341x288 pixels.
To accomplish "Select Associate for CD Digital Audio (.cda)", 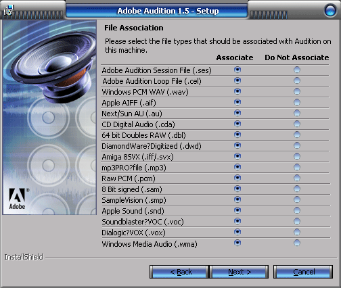I will 237,124.
